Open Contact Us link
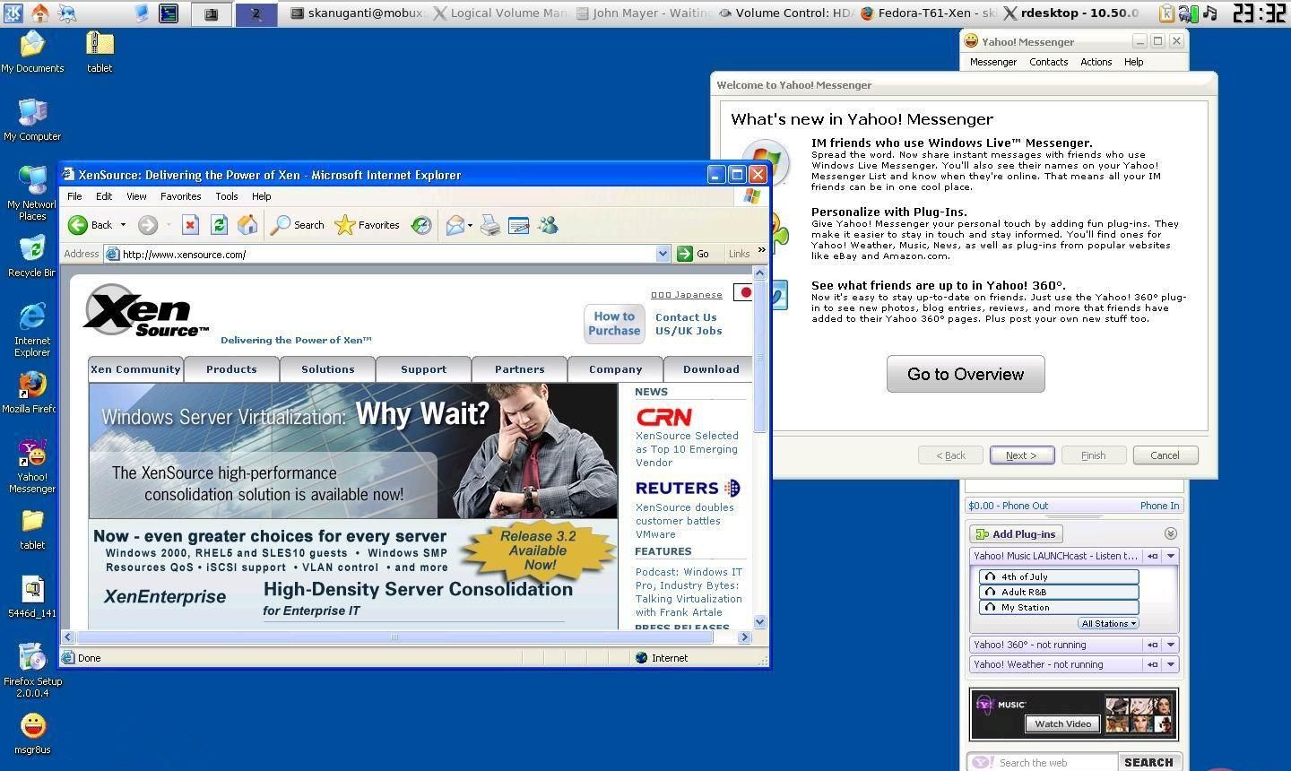Image resolution: width=1291 pixels, height=771 pixels. 686,317
